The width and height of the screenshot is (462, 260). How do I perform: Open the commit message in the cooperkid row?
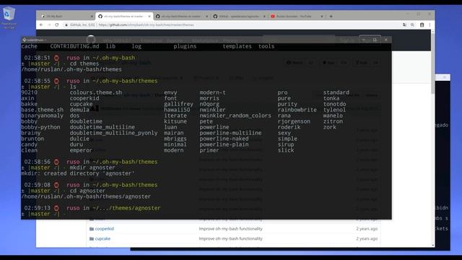coord(230,229)
